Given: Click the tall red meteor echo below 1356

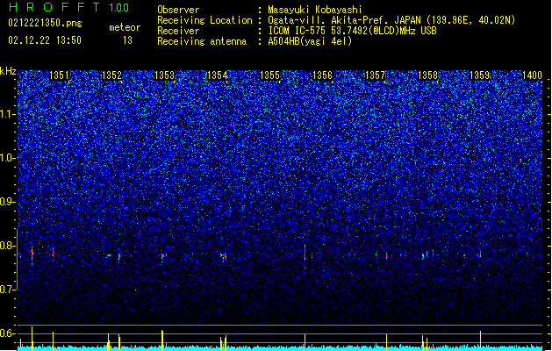Looking at the screenshot, I should coord(305,253).
